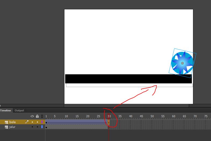Toggle visibility dot of bola layer
This screenshot has height=141, width=211.
[32, 122]
